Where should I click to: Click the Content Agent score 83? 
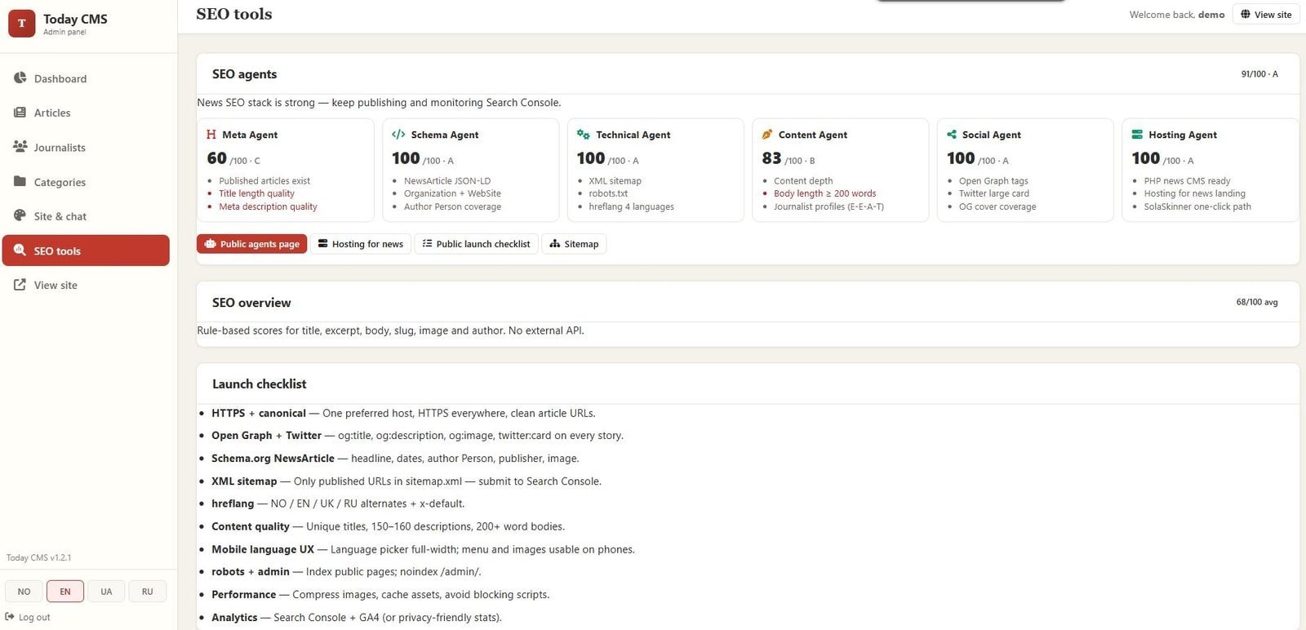[x=771, y=158]
